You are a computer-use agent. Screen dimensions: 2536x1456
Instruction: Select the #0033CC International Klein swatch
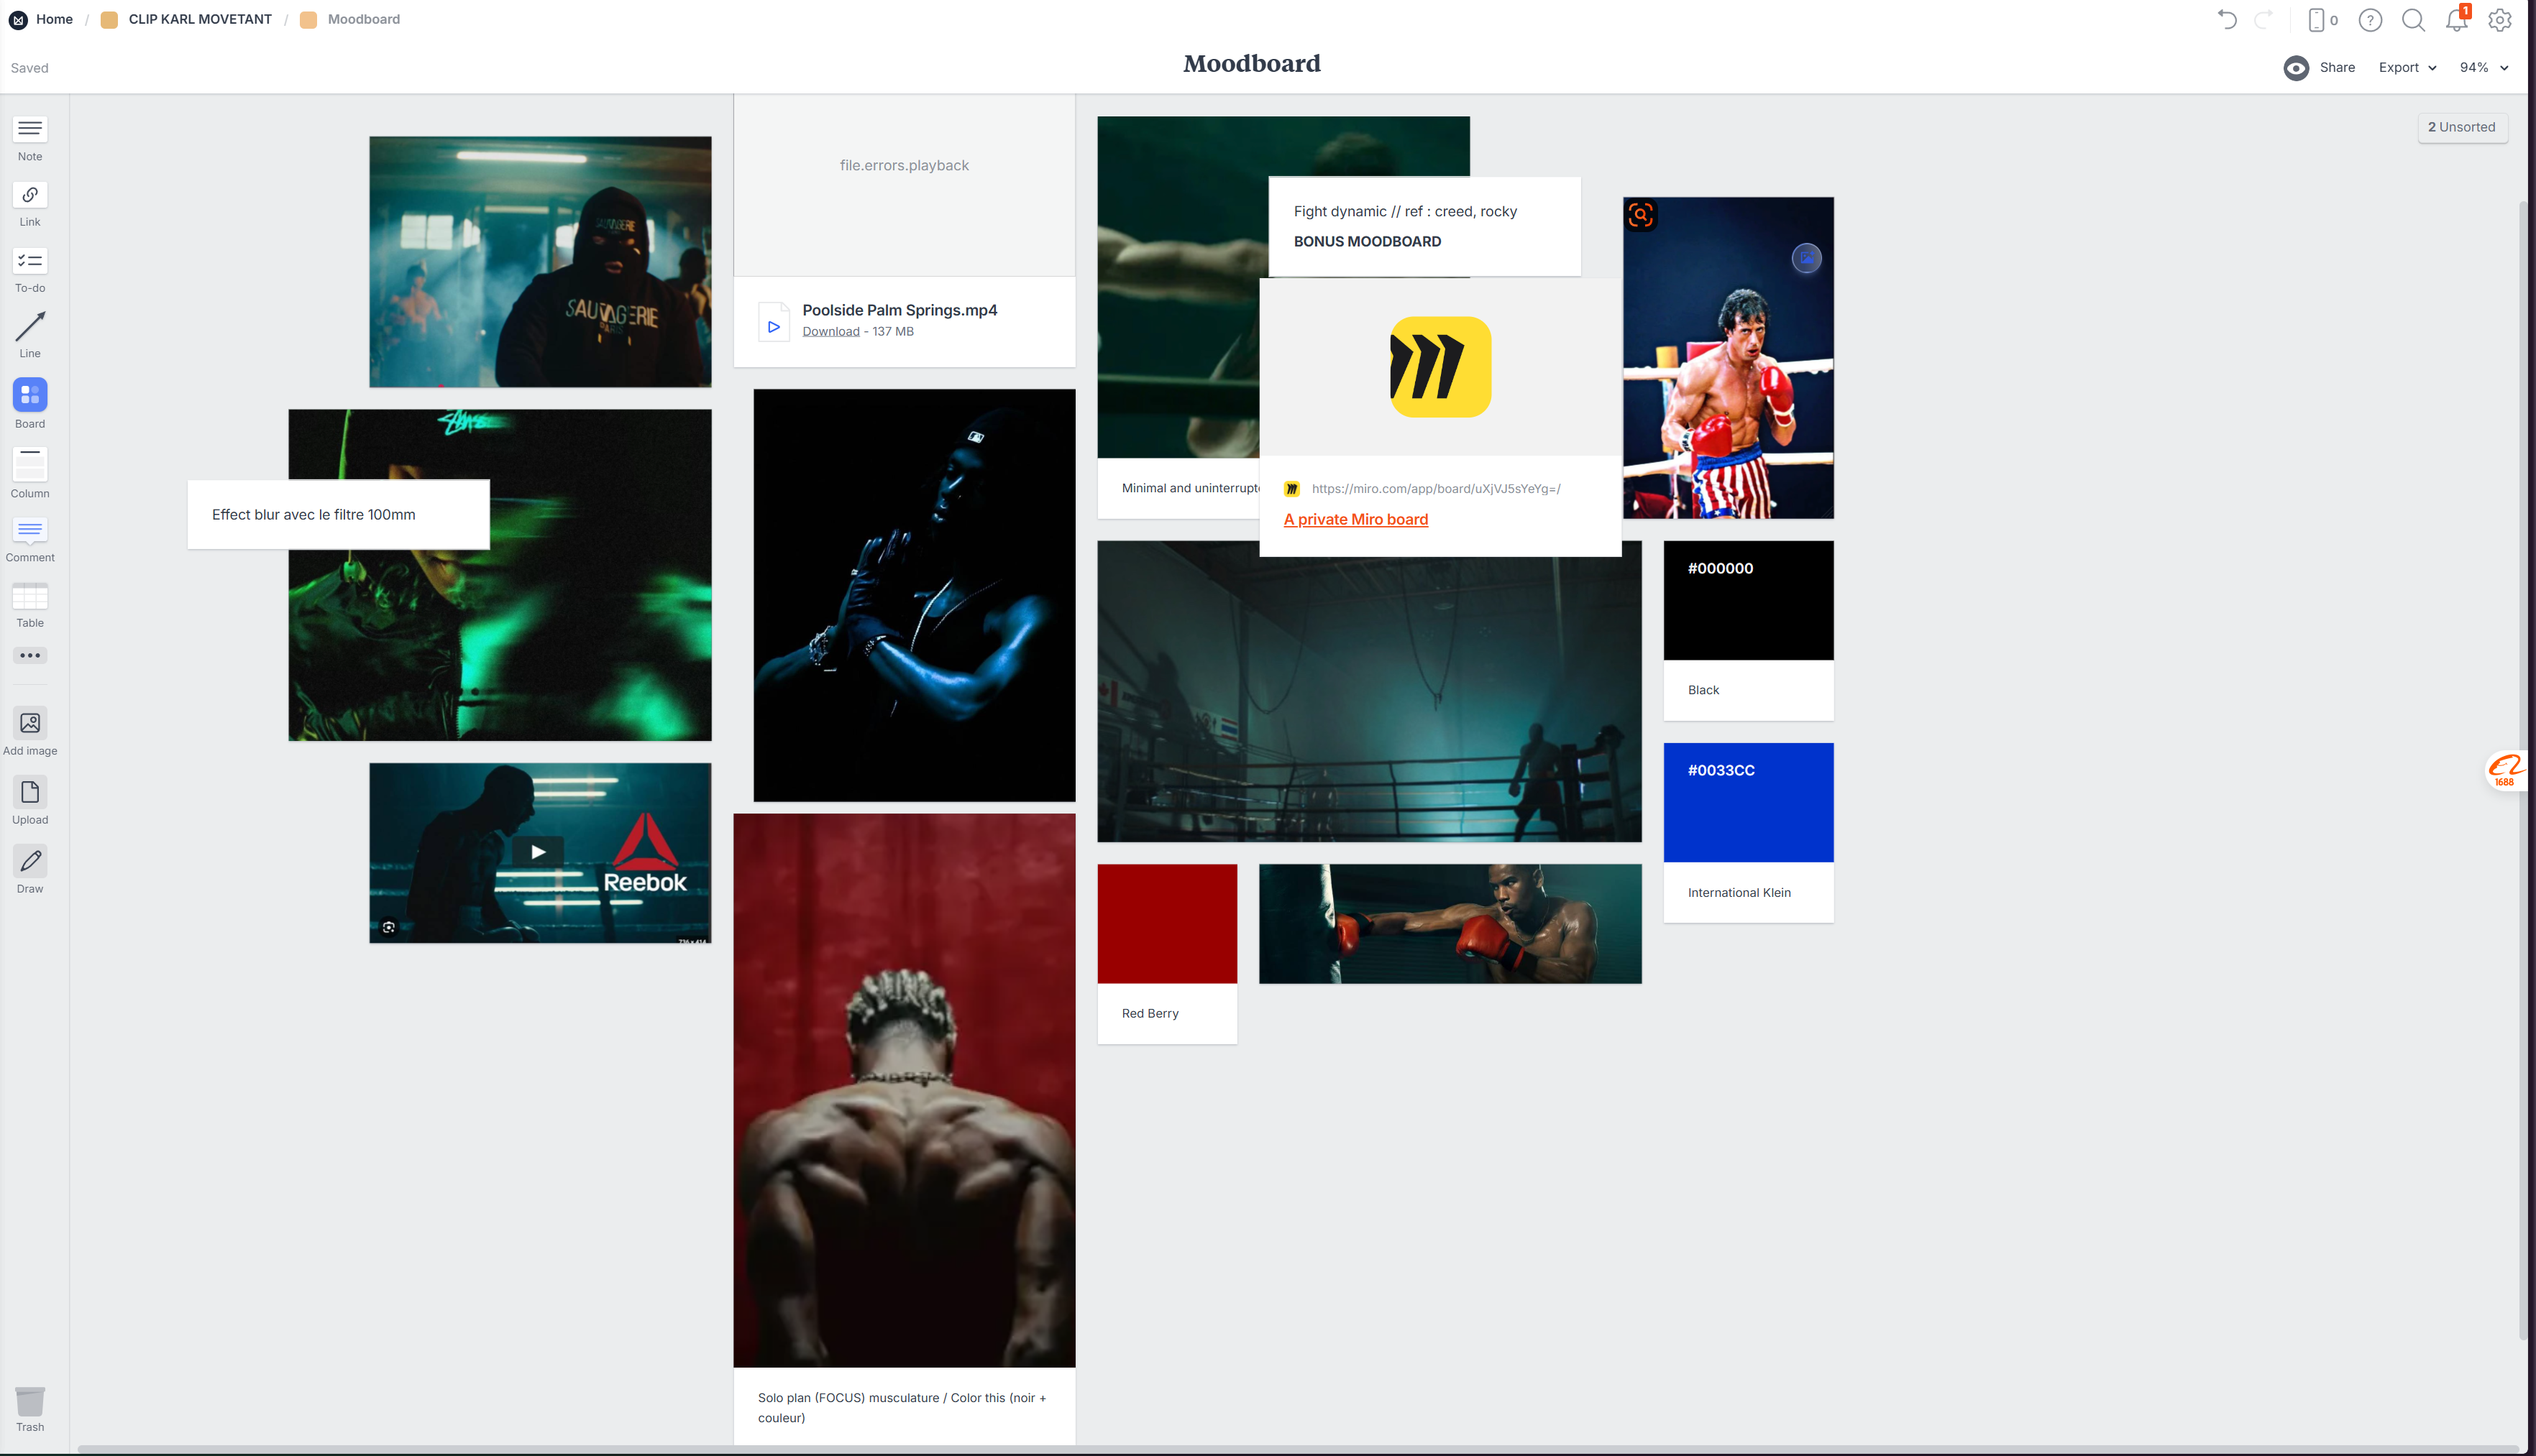pos(1748,802)
